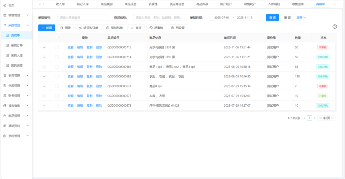Click the 新增 plus button

46,28
